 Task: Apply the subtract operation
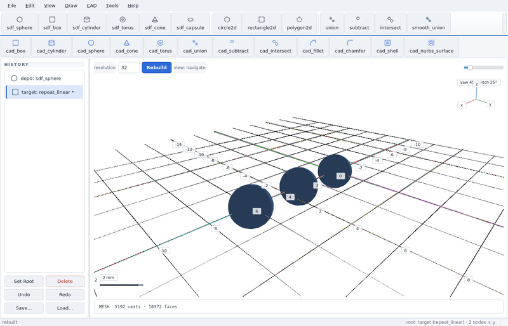tap(359, 23)
